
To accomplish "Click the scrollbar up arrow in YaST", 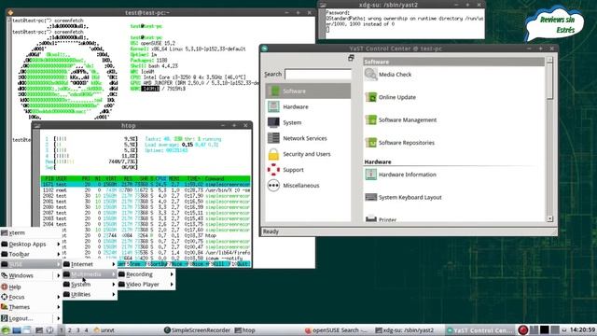I will point(549,60).
